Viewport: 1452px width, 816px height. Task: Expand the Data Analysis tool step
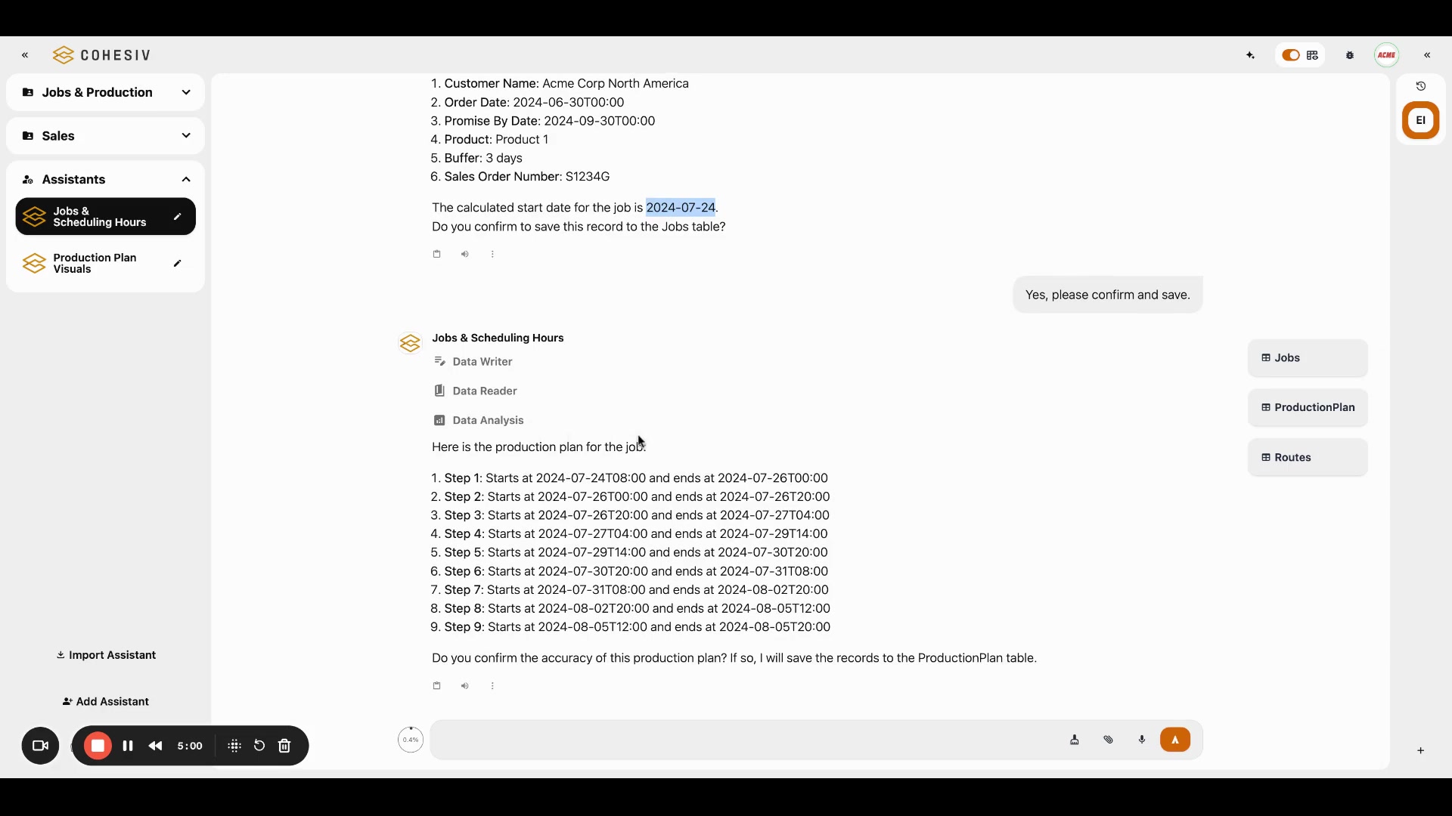pyautogui.click(x=479, y=421)
